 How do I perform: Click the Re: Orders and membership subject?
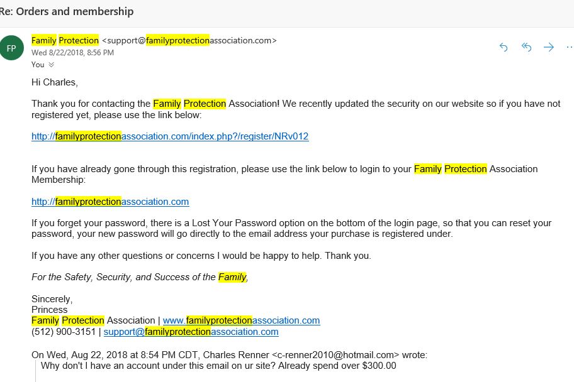click(x=67, y=11)
